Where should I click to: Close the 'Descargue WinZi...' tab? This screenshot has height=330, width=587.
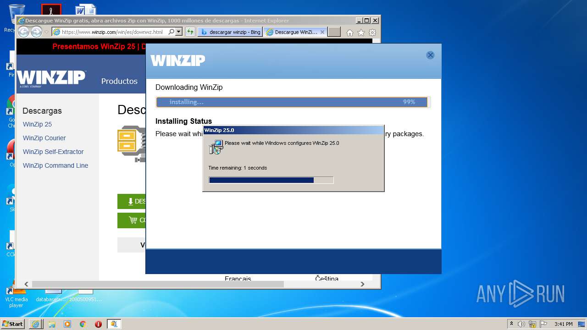(x=322, y=32)
